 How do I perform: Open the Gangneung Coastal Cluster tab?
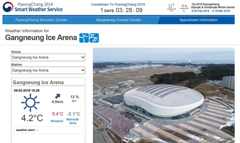coord(119,20)
